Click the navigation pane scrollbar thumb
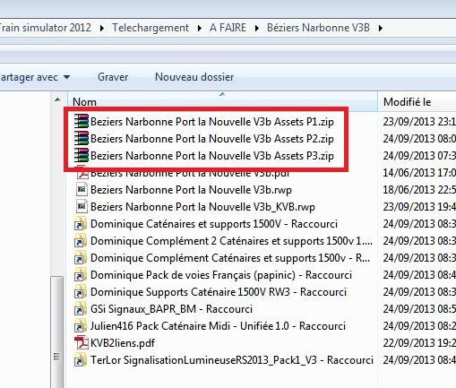The width and height of the screenshot is (456, 388). (56, 332)
